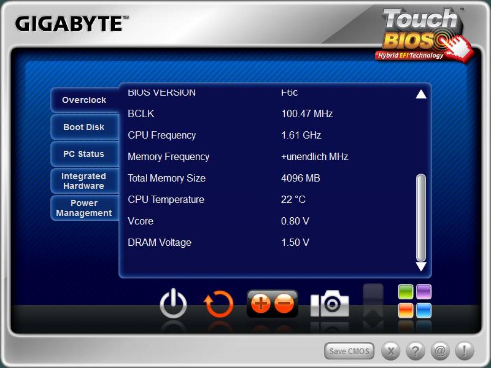Click the Total Memory Size label

[166, 178]
